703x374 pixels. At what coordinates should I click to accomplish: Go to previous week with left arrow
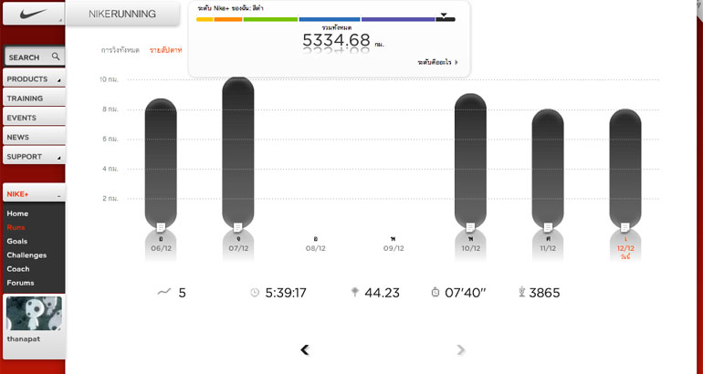click(x=305, y=349)
